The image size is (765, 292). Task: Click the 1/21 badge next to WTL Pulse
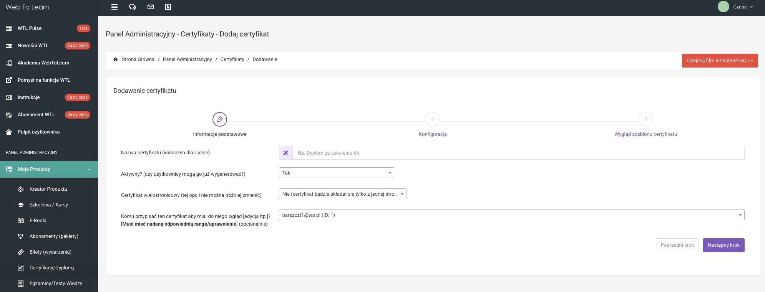click(83, 28)
